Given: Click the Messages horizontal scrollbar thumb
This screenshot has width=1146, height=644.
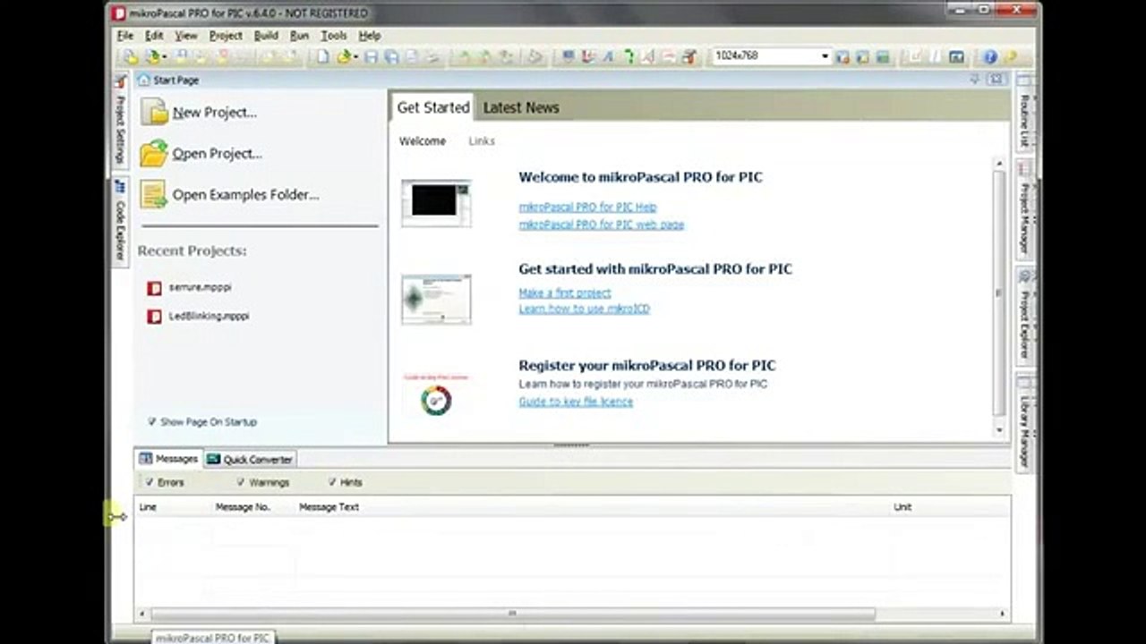Looking at the screenshot, I should coord(513,614).
